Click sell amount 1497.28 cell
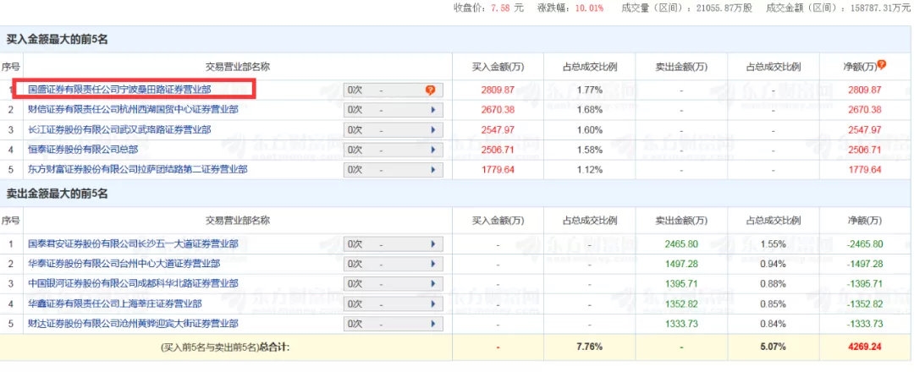914x372 pixels. point(681,264)
